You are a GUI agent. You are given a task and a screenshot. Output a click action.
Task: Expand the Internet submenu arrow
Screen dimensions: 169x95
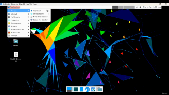click(x=28, y=14)
